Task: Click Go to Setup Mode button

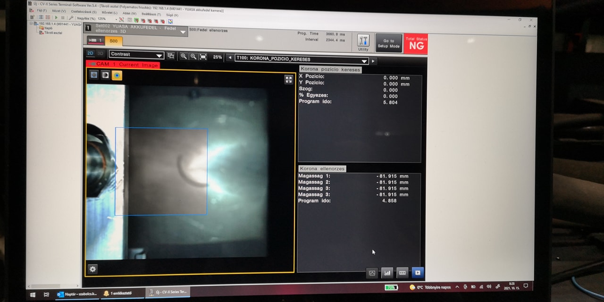Action: click(388, 43)
